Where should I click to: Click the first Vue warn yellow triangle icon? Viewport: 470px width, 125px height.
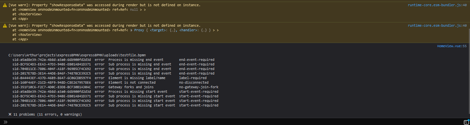pos(5,5)
